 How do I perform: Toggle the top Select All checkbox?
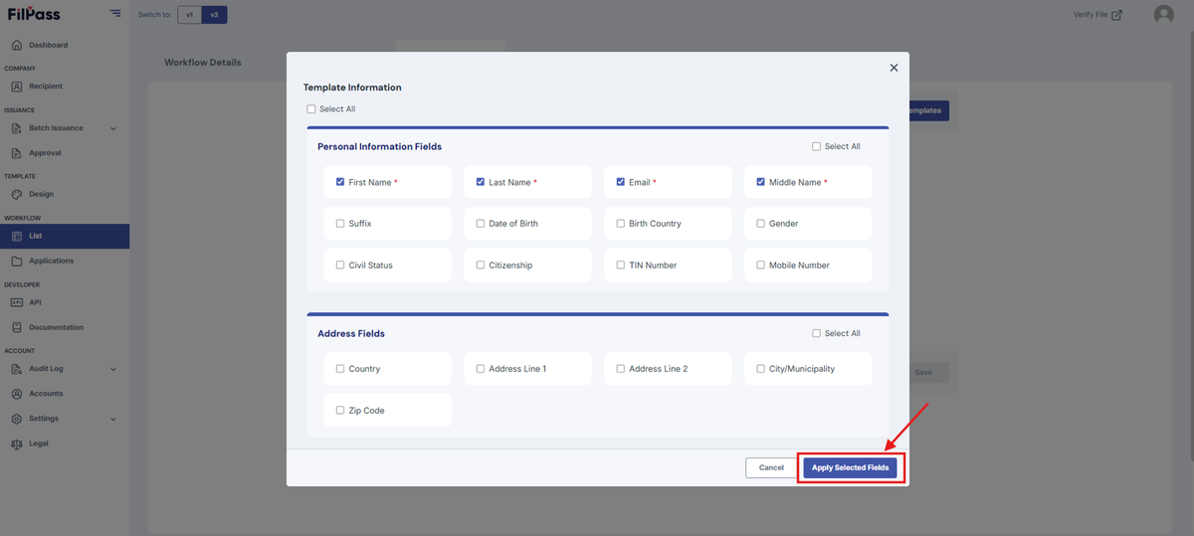tap(311, 109)
